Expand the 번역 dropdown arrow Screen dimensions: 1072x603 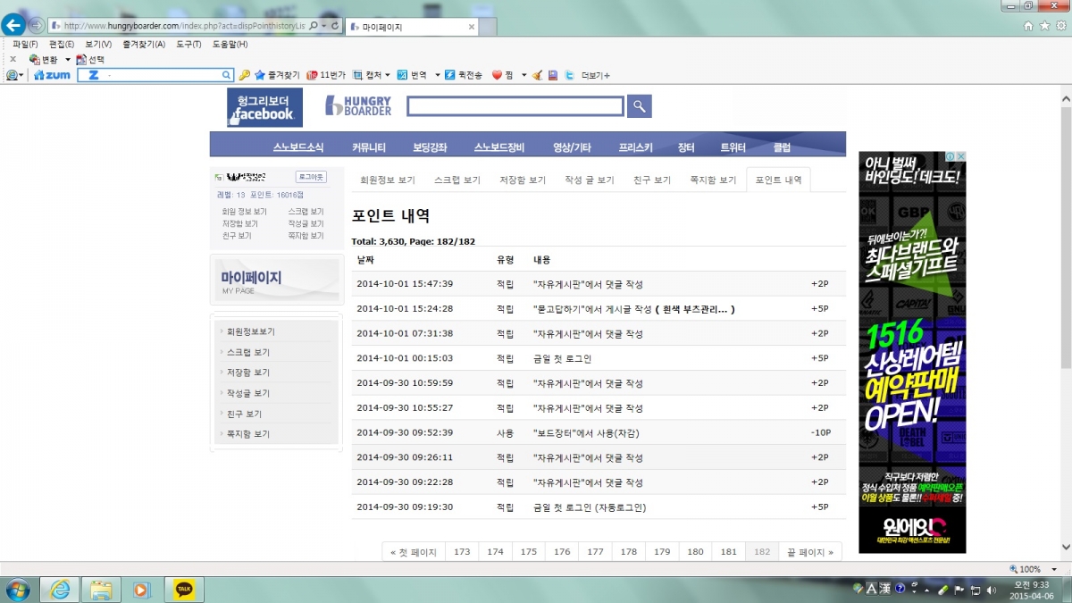pyautogui.click(x=438, y=75)
